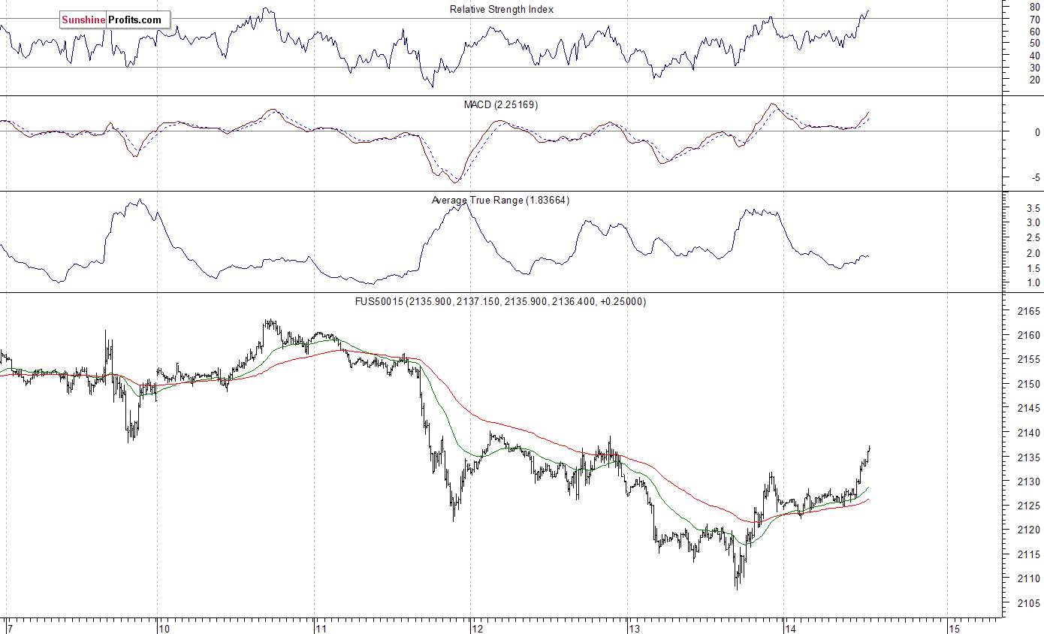Select the Average True Range (1.83664) label
This screenshot has height=634, width=1044.
click(x=500, y=200)
